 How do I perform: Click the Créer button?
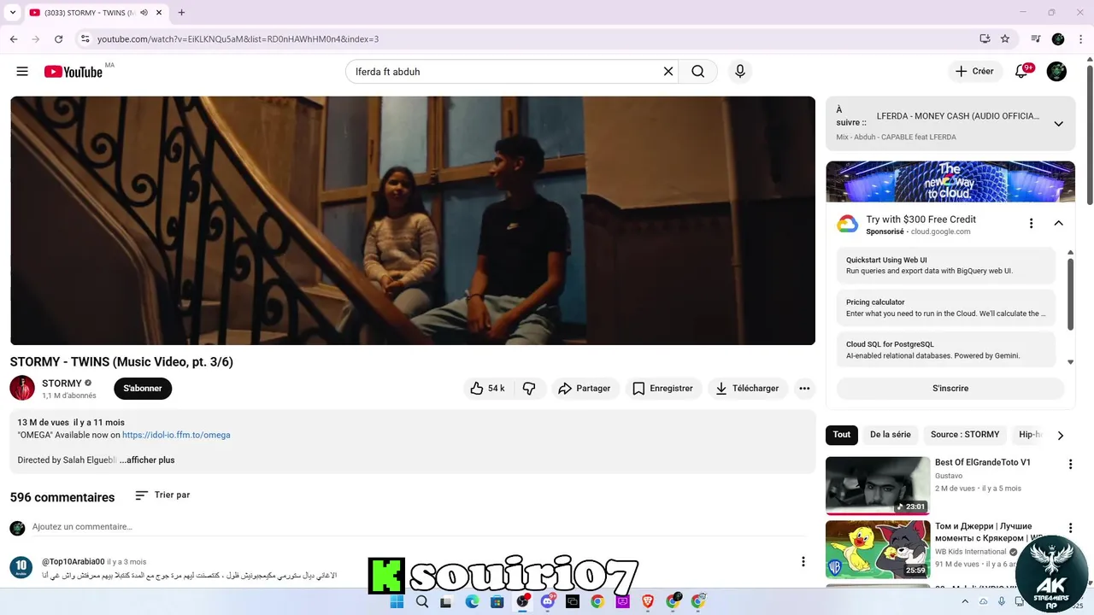pos(975,72)
